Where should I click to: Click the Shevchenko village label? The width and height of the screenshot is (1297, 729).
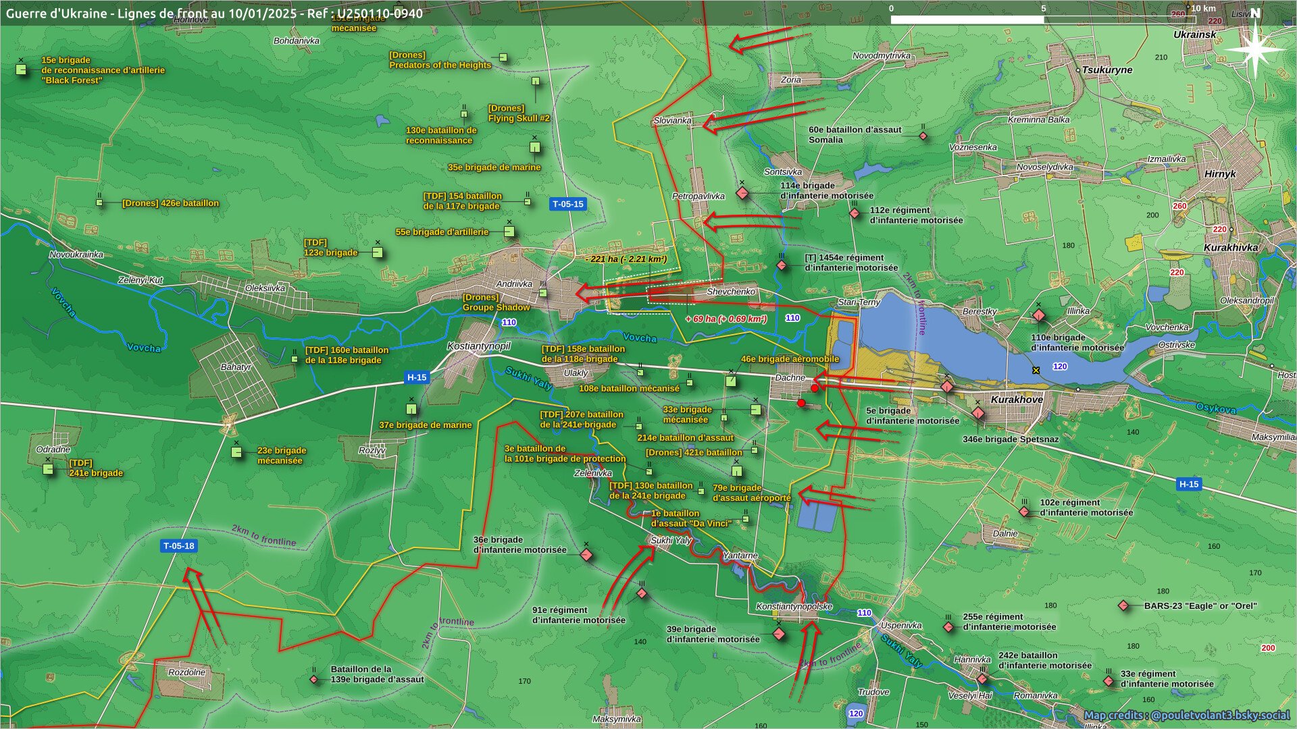coord(731,292)
